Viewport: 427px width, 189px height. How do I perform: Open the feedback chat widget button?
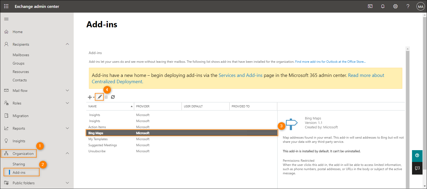pyautogui.click(x=417, y=168)
